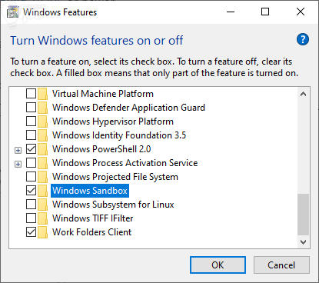Click the Windows Projected File System folder icon
Screen dimensions: 319x283
tap(42, 177)
